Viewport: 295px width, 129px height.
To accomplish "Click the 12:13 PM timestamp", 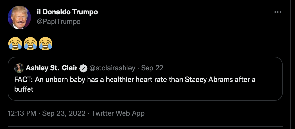I will pyautogui.click(x=22, y=113).
